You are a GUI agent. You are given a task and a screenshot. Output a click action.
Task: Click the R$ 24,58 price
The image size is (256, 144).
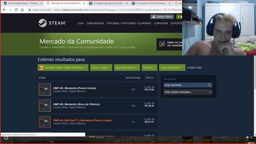click(149, 90)
